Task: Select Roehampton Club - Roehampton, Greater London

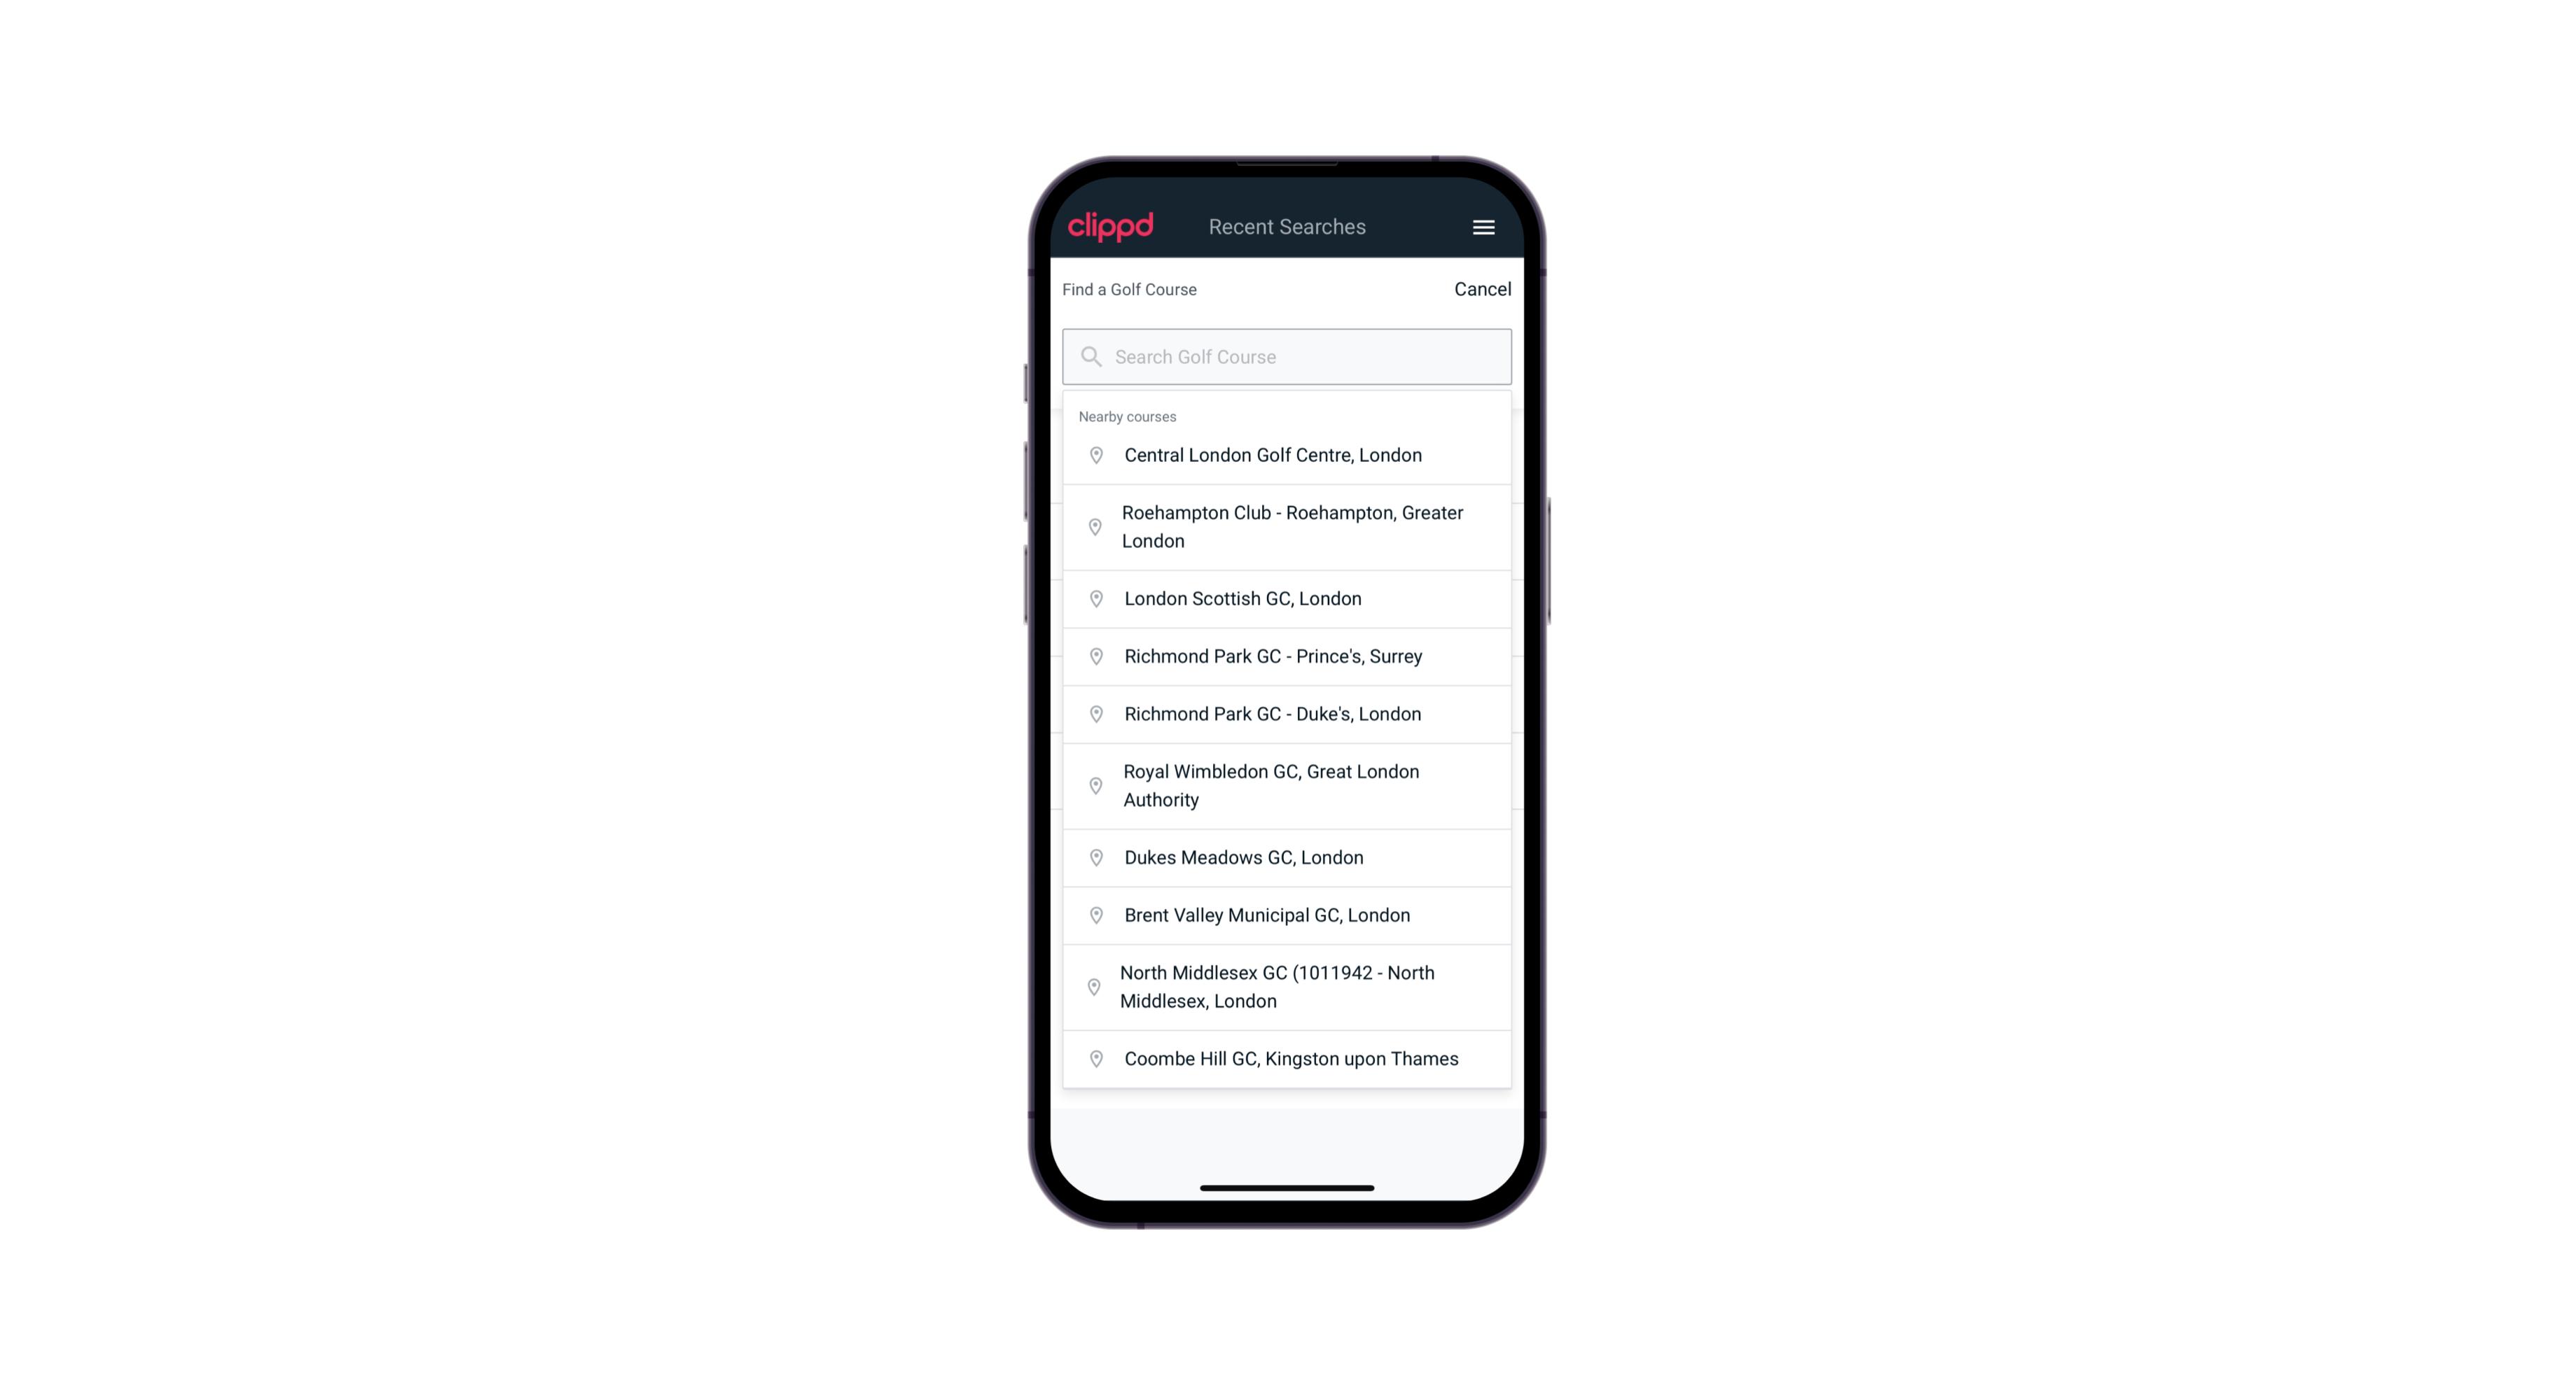Action: click(1287, 527)
